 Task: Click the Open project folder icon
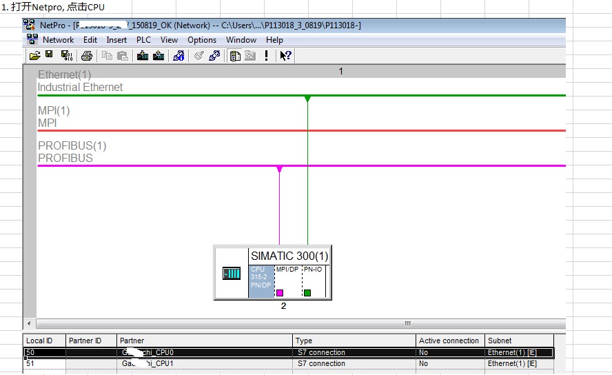coord(34,56)
